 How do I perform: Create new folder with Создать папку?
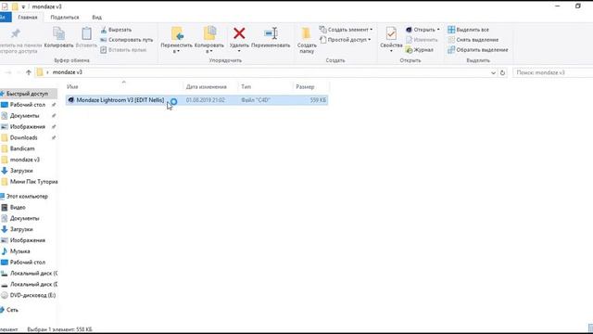307,40
